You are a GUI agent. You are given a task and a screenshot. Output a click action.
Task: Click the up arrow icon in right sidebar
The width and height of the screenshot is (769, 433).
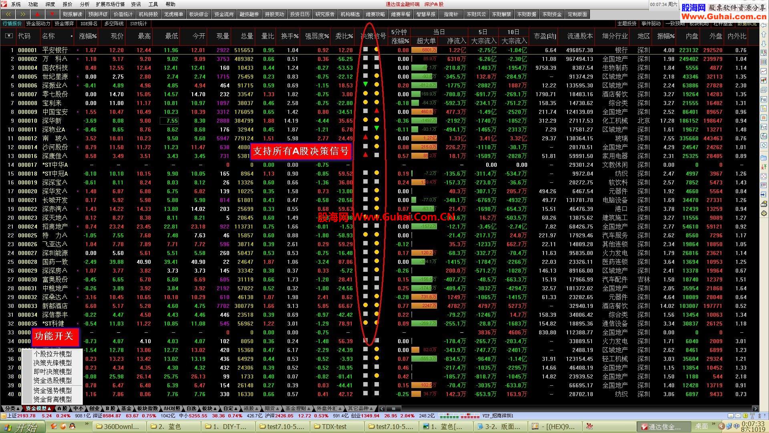(764, 35)
